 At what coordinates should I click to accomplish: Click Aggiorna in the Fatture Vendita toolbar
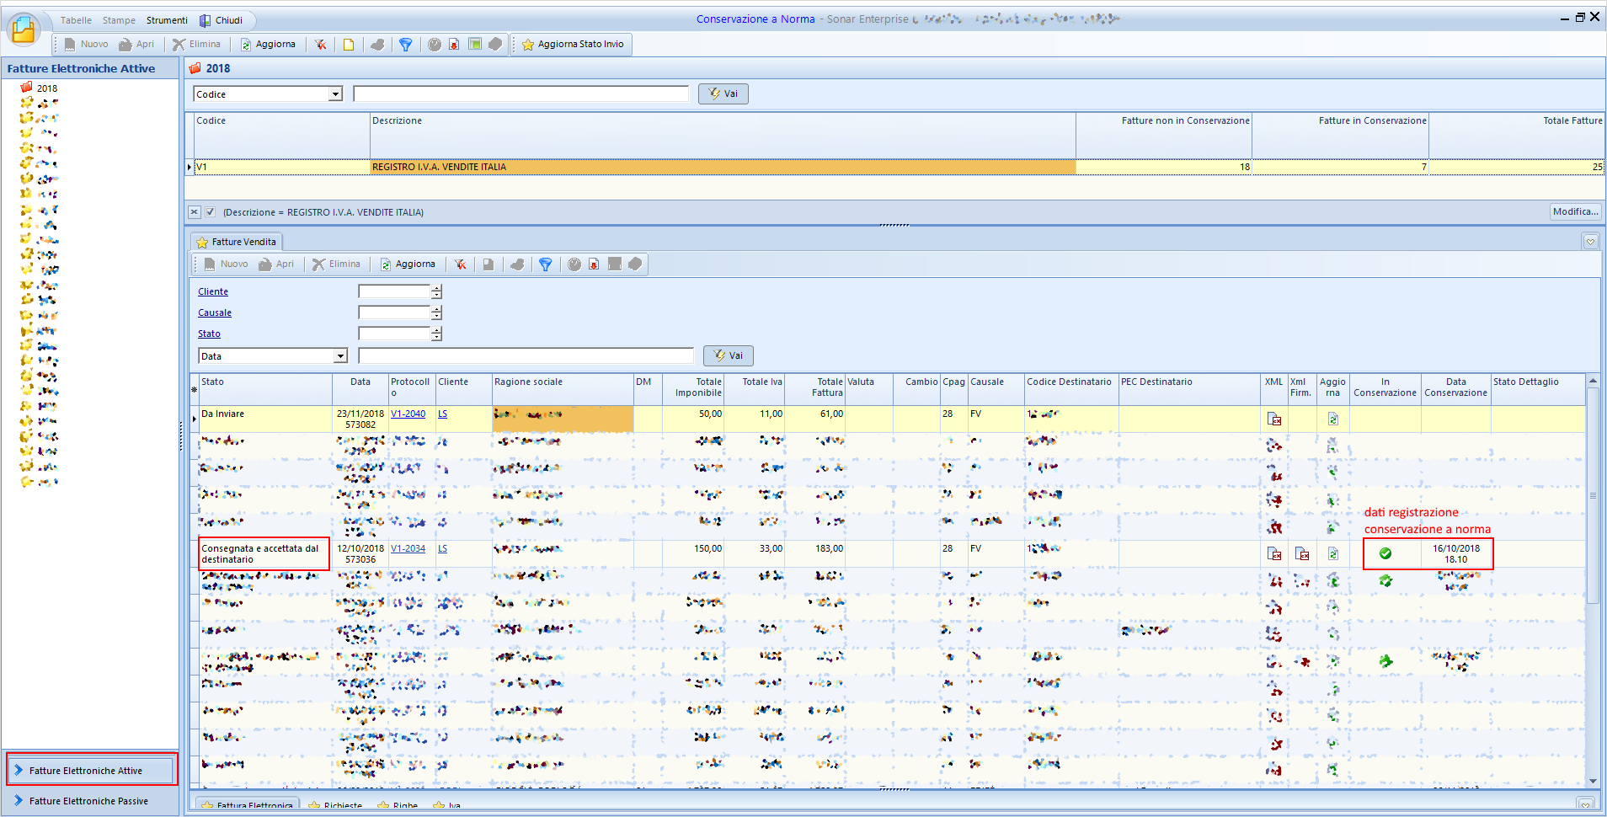click(408, 264)
